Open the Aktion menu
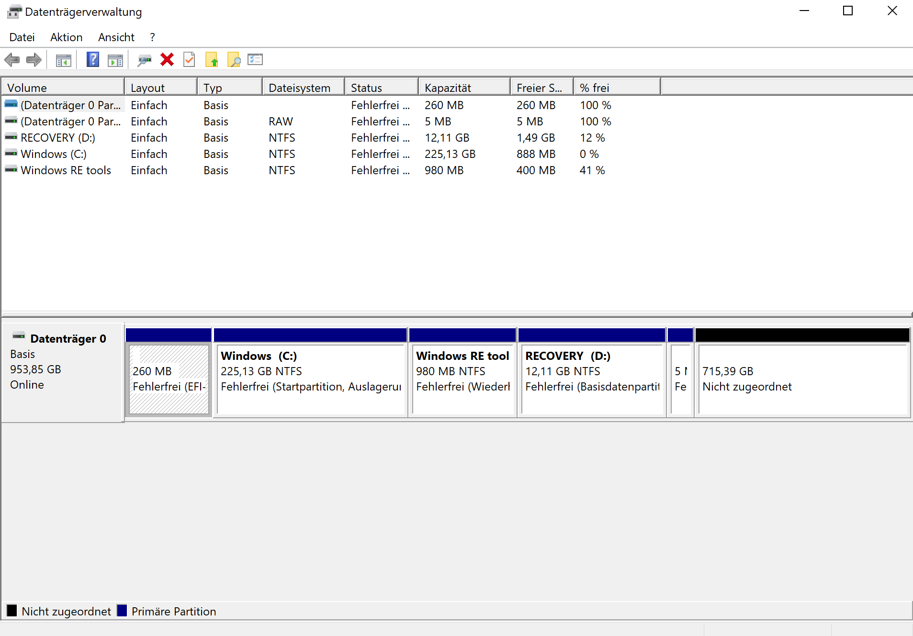This screenshot has height=636, width=913. [x=67, y=37]
